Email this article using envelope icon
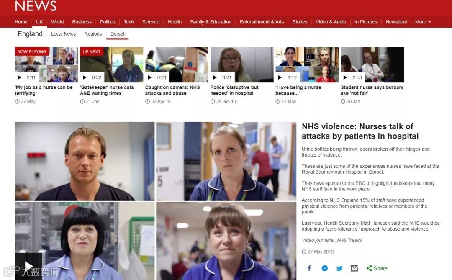The width and height of the screenshot is (452, 280). tap(354, 268)
